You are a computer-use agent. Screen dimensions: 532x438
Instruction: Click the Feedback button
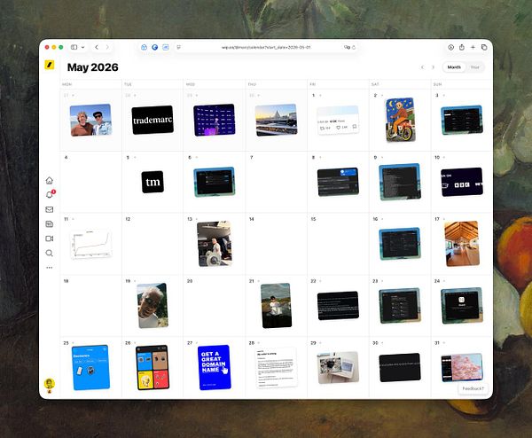click(x=473, y=388)
